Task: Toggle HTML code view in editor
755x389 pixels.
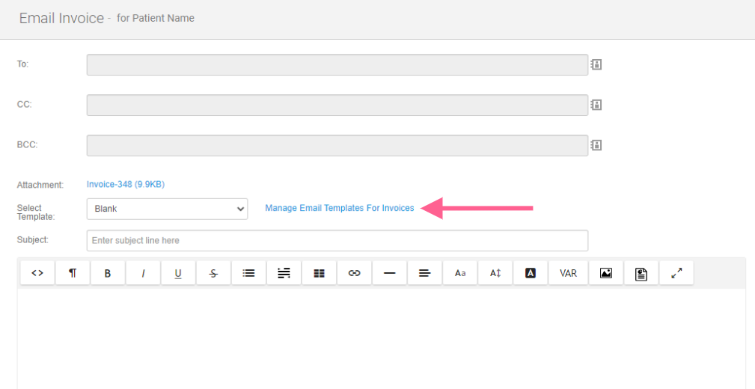Action: tap(37, 273)
